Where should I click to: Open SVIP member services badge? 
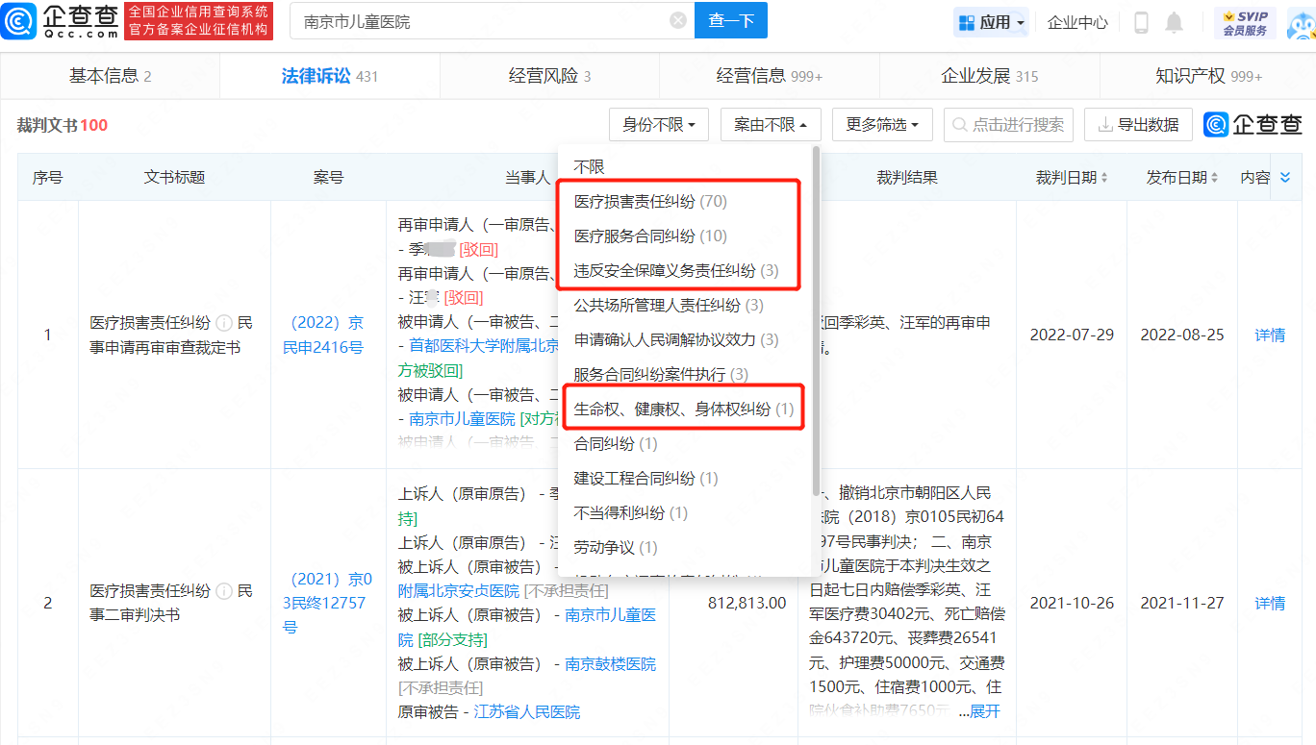[x=1245, y=22]
